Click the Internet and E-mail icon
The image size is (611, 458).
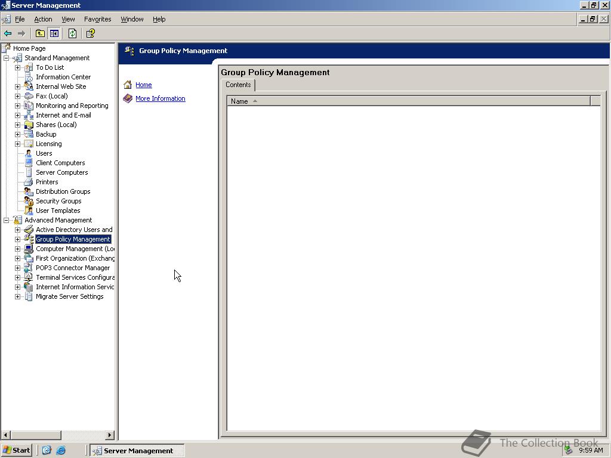click(29, 115)
